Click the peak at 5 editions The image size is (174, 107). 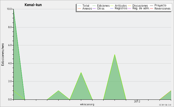[115, 55]
